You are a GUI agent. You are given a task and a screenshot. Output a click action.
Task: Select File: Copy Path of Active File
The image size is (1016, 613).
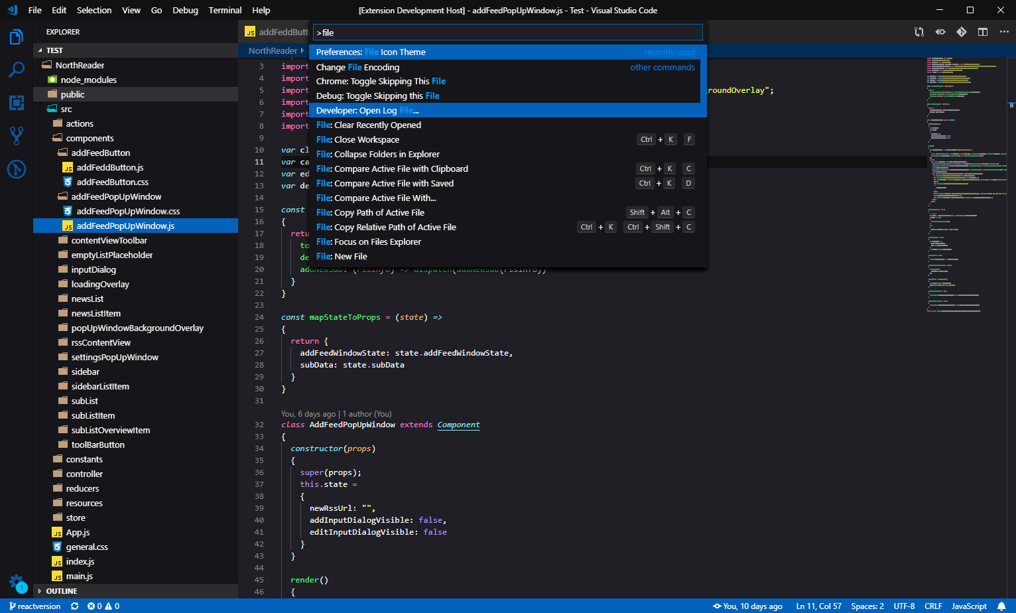pyautogui.click(x=507, y=212)
